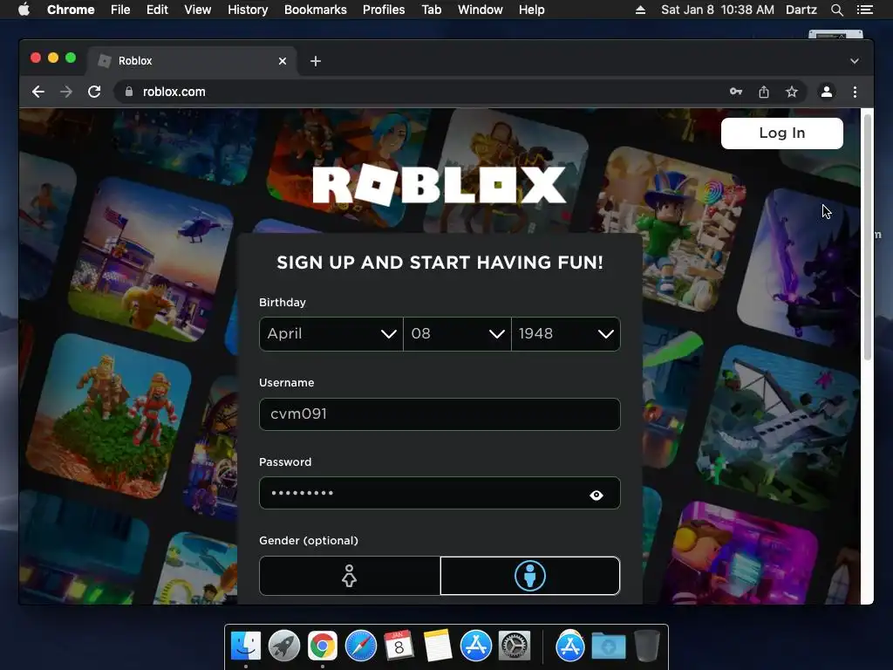Bookmark this page with the star icon
Viewport: 893px width, 670px height.
pos(792,92)
